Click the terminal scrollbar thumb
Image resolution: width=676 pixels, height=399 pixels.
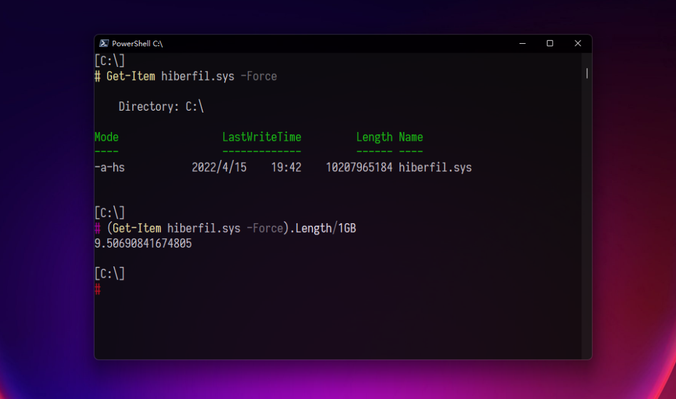586,73
